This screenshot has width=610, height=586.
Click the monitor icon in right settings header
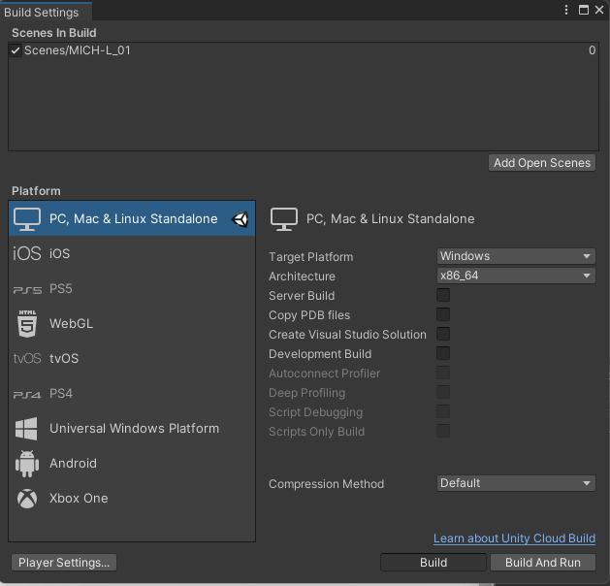[284, 219]
